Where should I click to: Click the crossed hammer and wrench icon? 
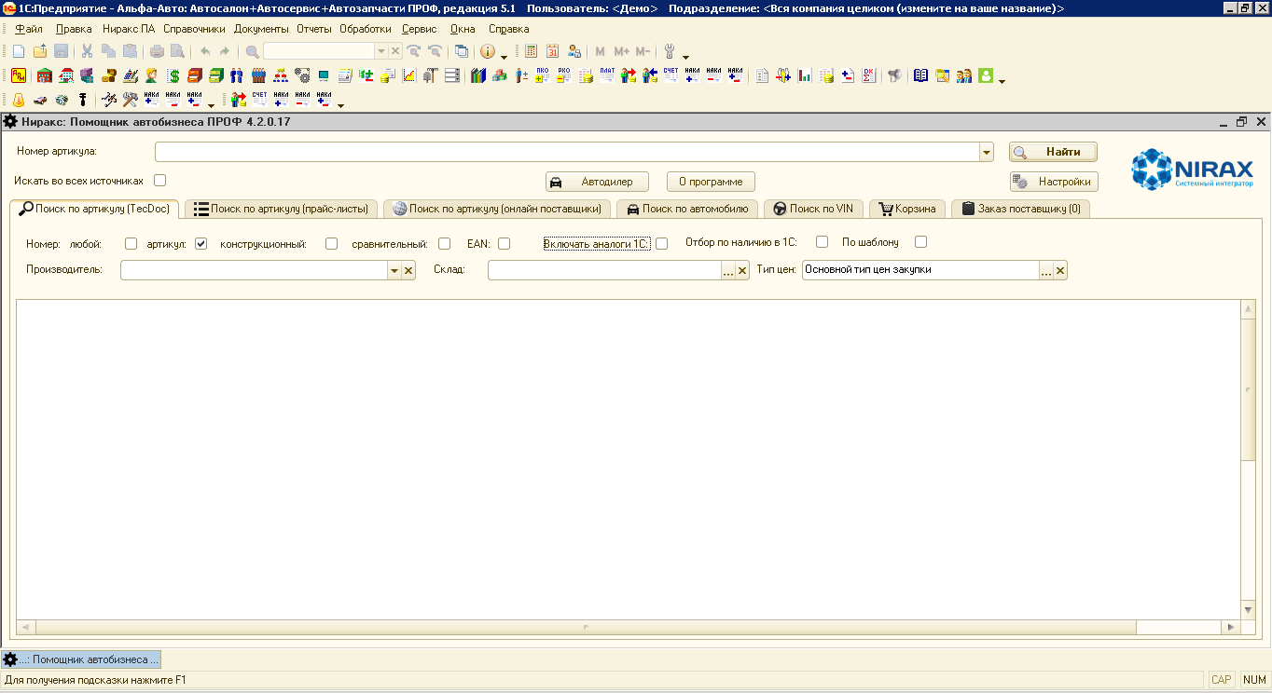(130, 100)
